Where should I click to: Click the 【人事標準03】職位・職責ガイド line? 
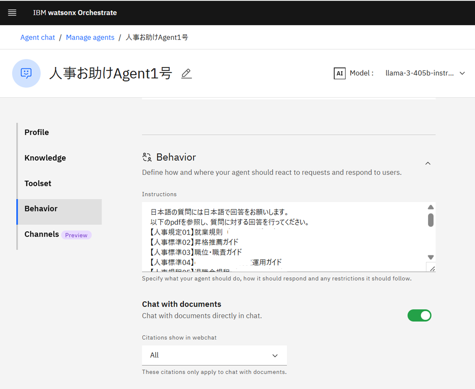point(196,252)
